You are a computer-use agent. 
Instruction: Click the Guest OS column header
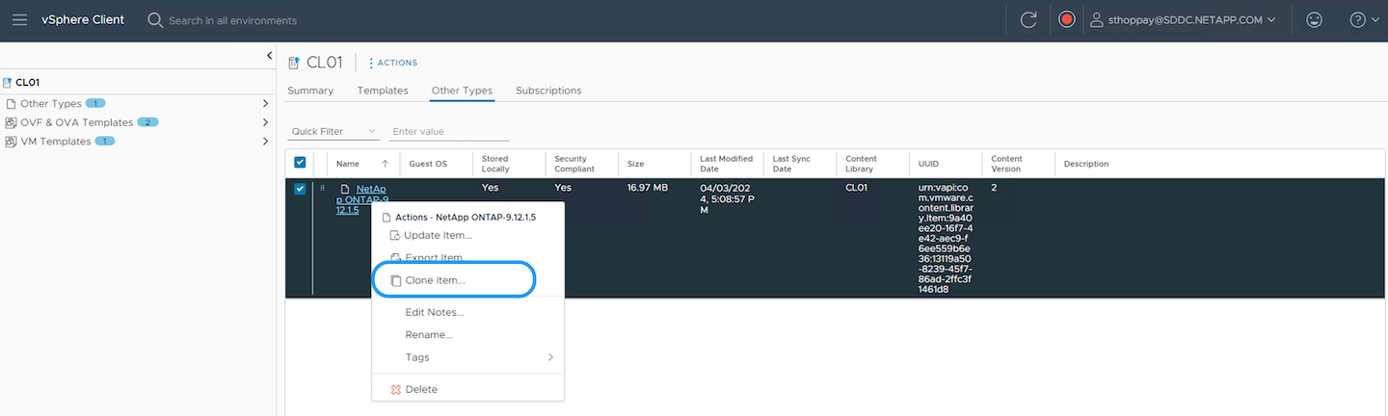(428, 164)
